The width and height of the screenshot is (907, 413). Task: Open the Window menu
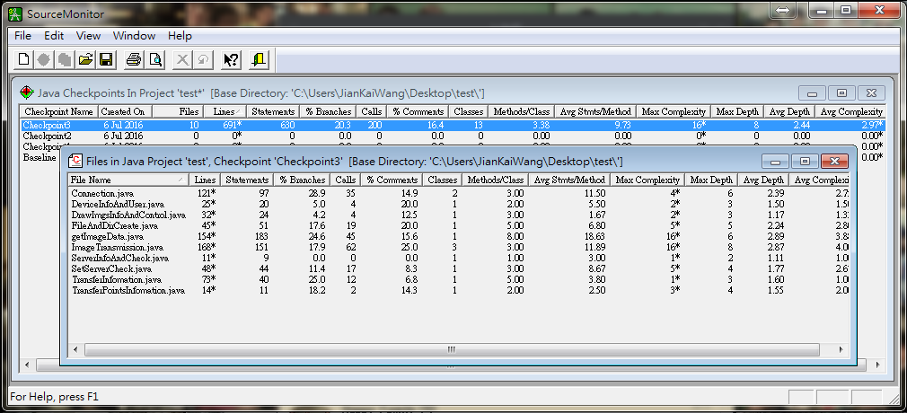134,36
